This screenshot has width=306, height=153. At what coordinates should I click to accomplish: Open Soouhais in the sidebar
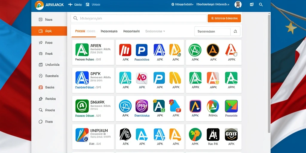point(49,76)
